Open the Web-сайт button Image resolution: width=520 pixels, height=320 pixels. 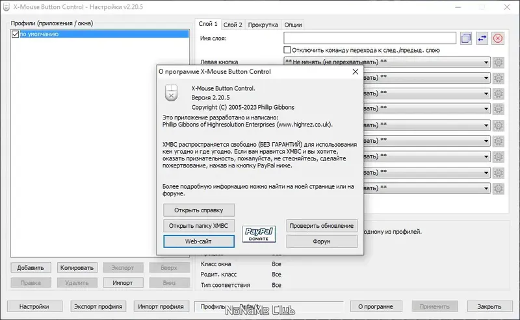click(x=199, y=241)
